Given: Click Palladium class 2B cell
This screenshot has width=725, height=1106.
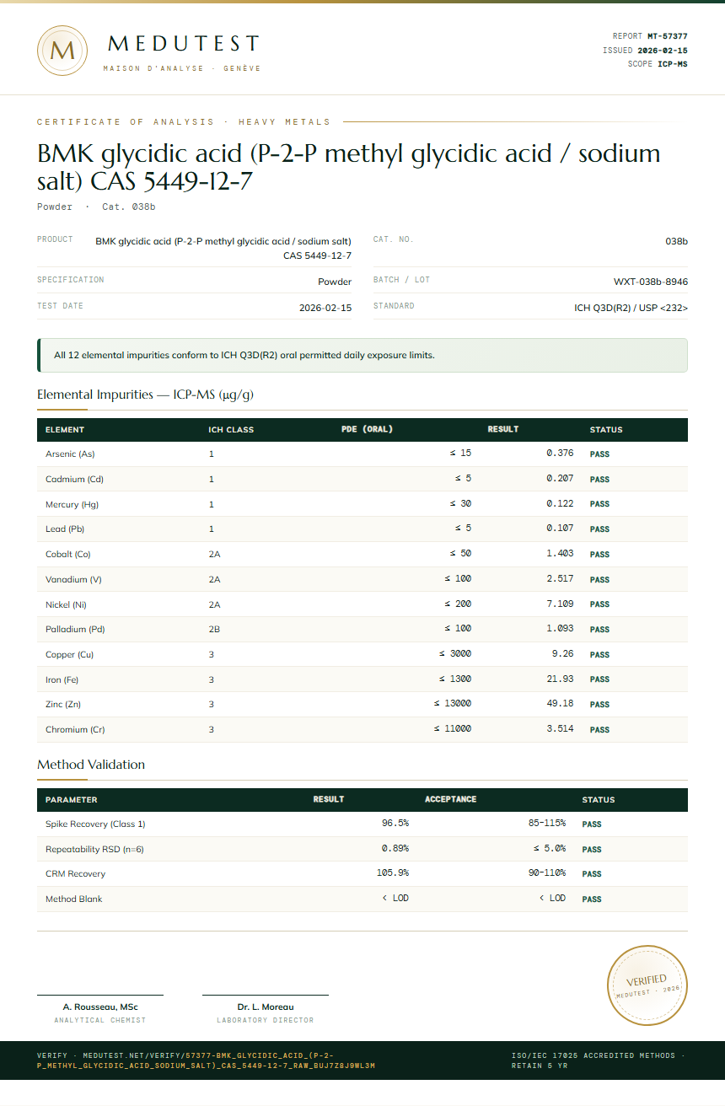Looking at the screenshot, I should coord(214,630).
